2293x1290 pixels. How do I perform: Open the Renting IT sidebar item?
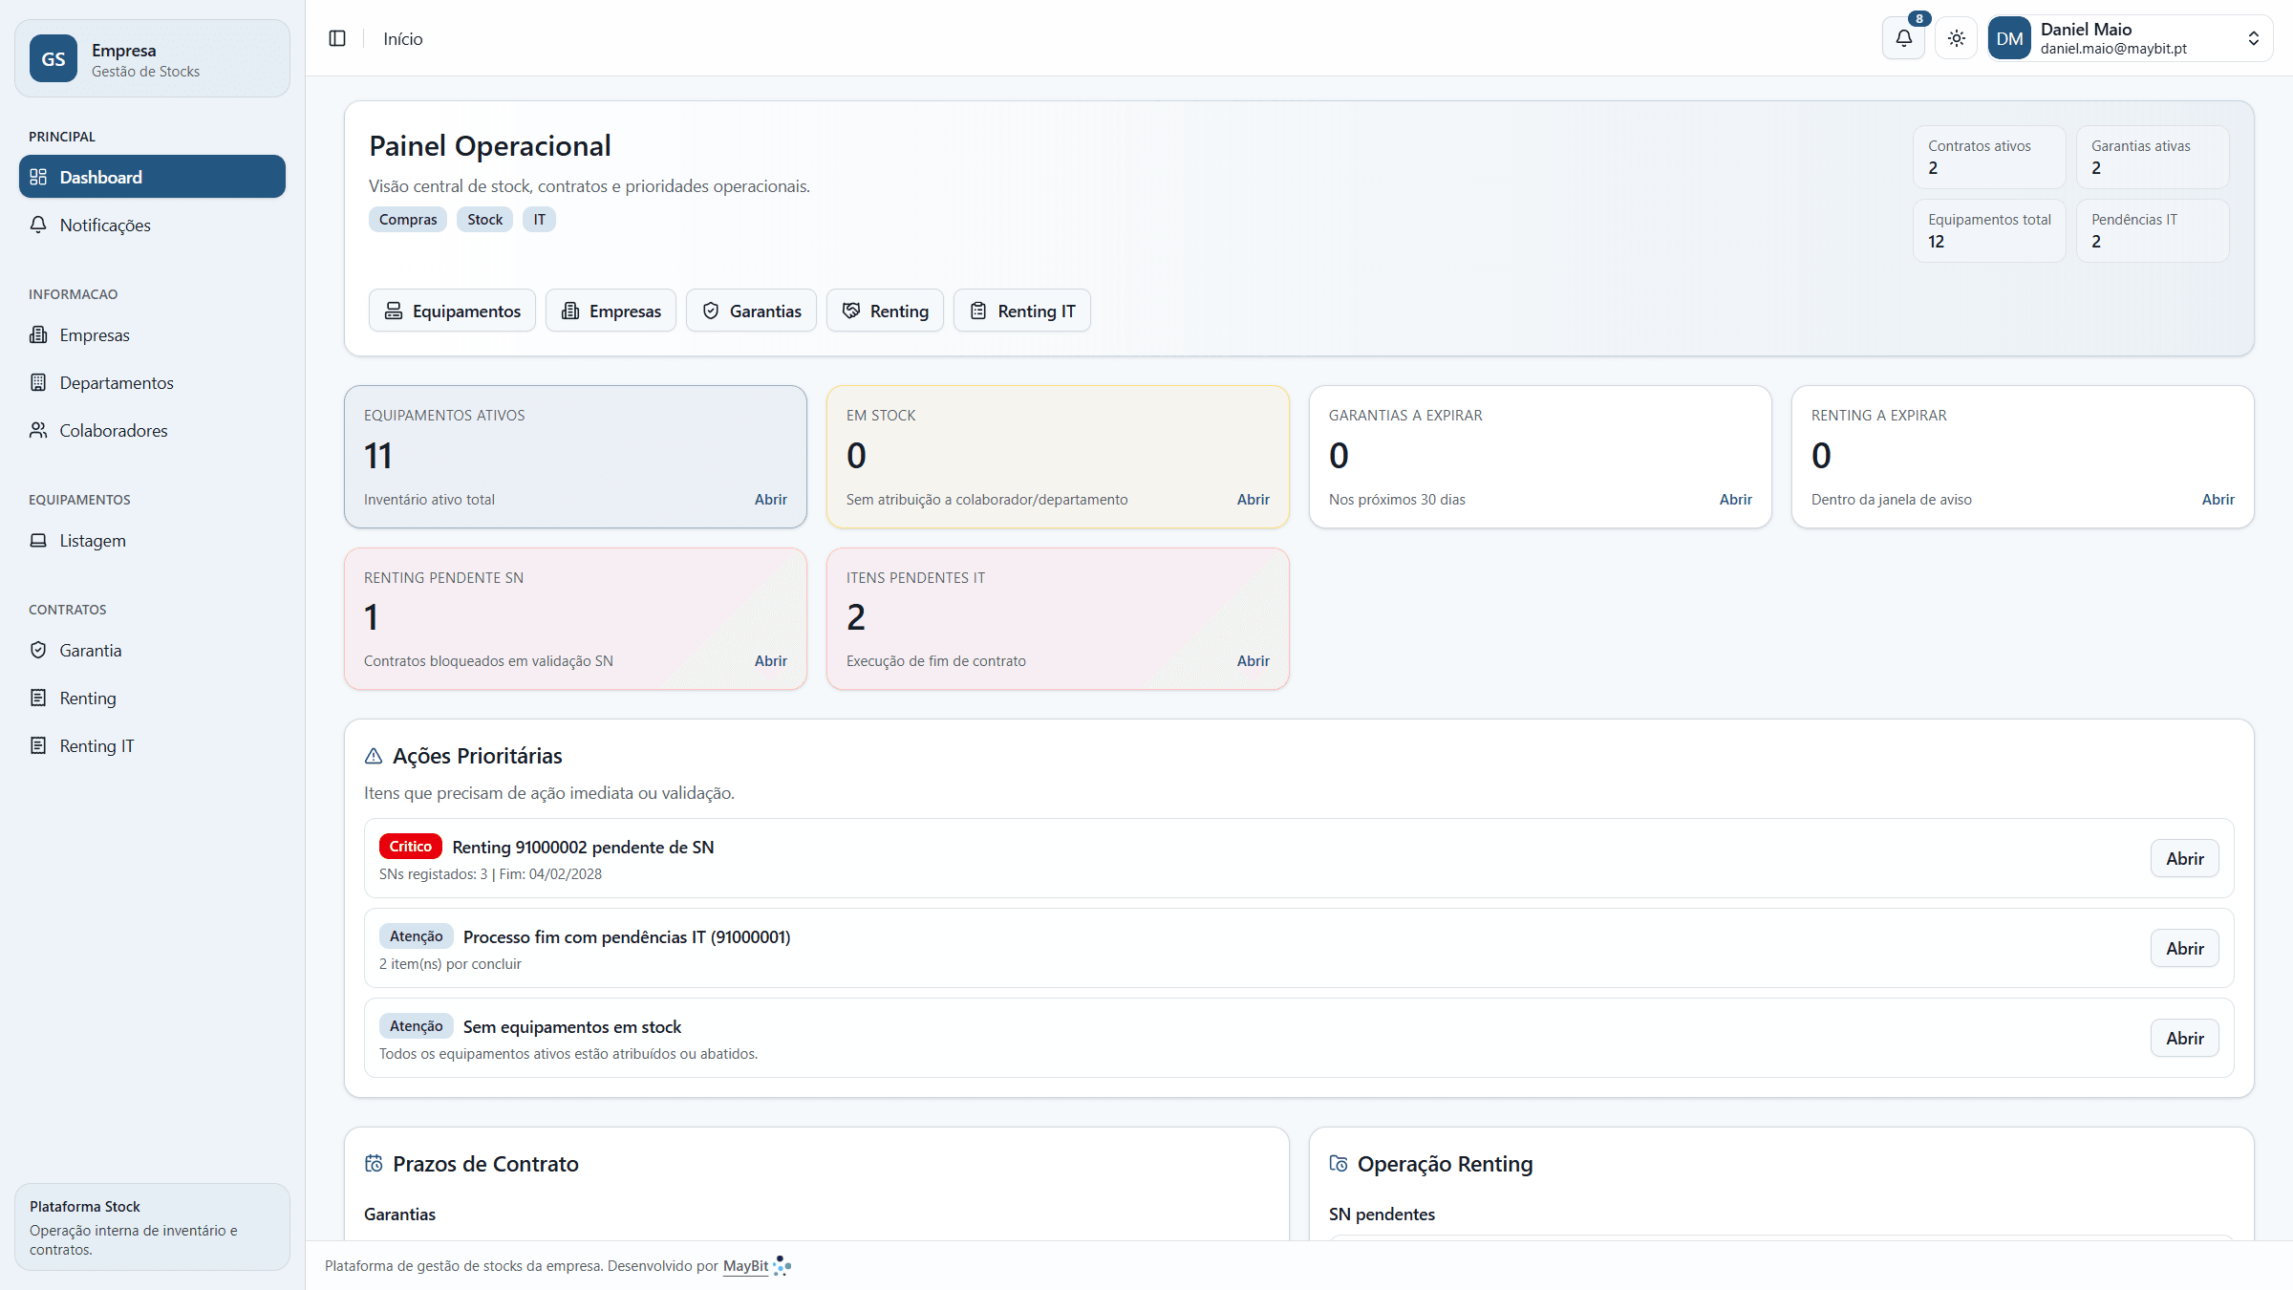coord(96,746)
